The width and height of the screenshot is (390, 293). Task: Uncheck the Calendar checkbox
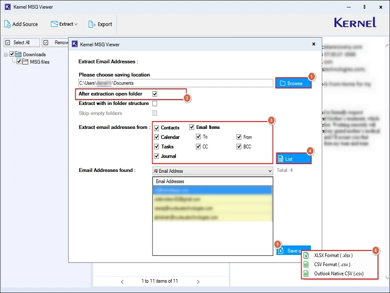[156, 137]
